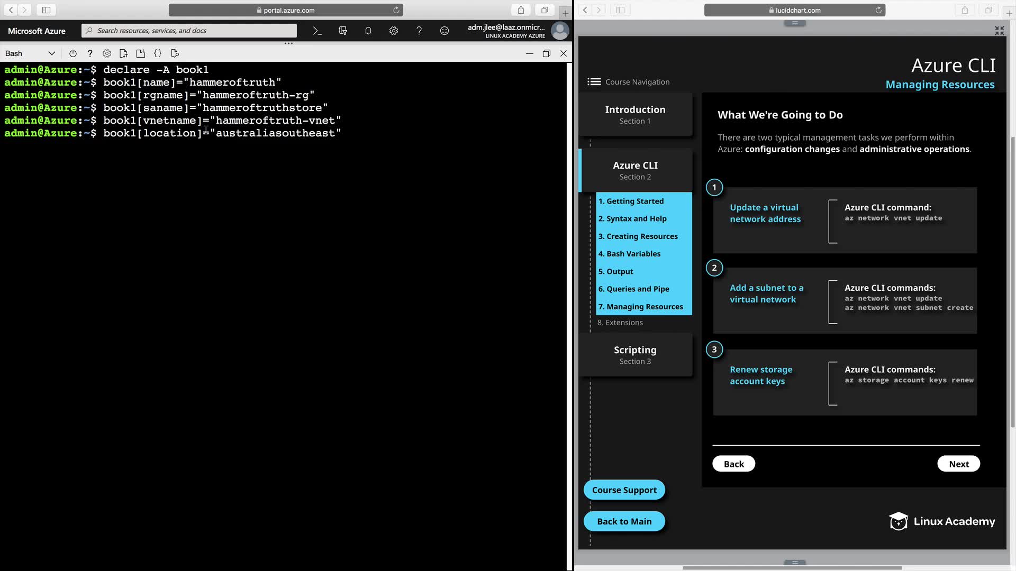Open new Cloud Shell session icon

coord(141,53)
